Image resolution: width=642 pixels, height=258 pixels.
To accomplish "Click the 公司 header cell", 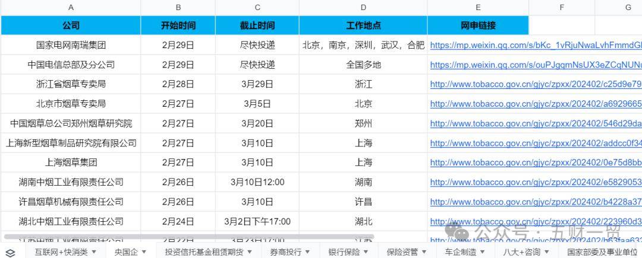I will [x=71, y=26].
